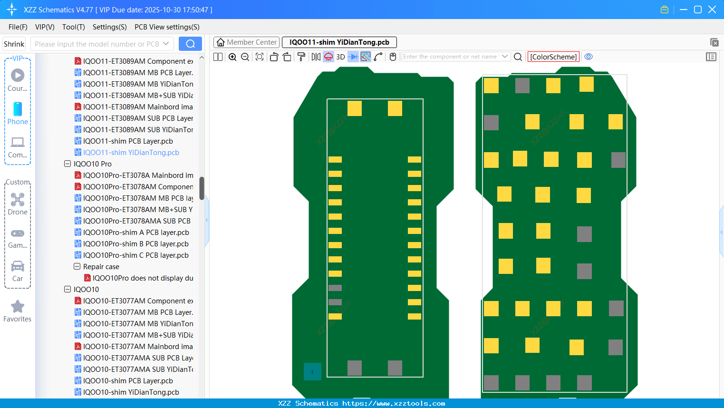Open the PCB View settings menu

pos(167,27)
